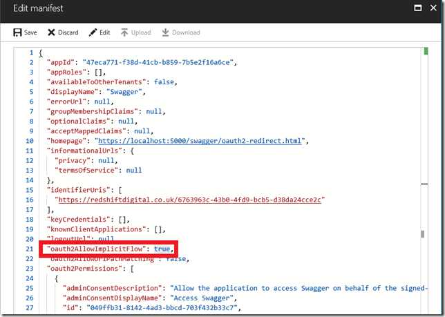Click line number 23 in gutter
Image resolution: width=445 pixels, height=317 pixels.
tap(30, 269)
